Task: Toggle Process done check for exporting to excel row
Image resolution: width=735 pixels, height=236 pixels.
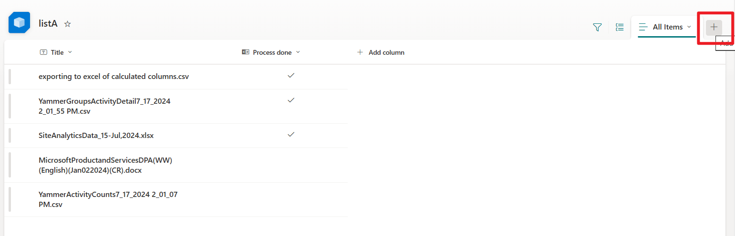Action: [291, 75]
